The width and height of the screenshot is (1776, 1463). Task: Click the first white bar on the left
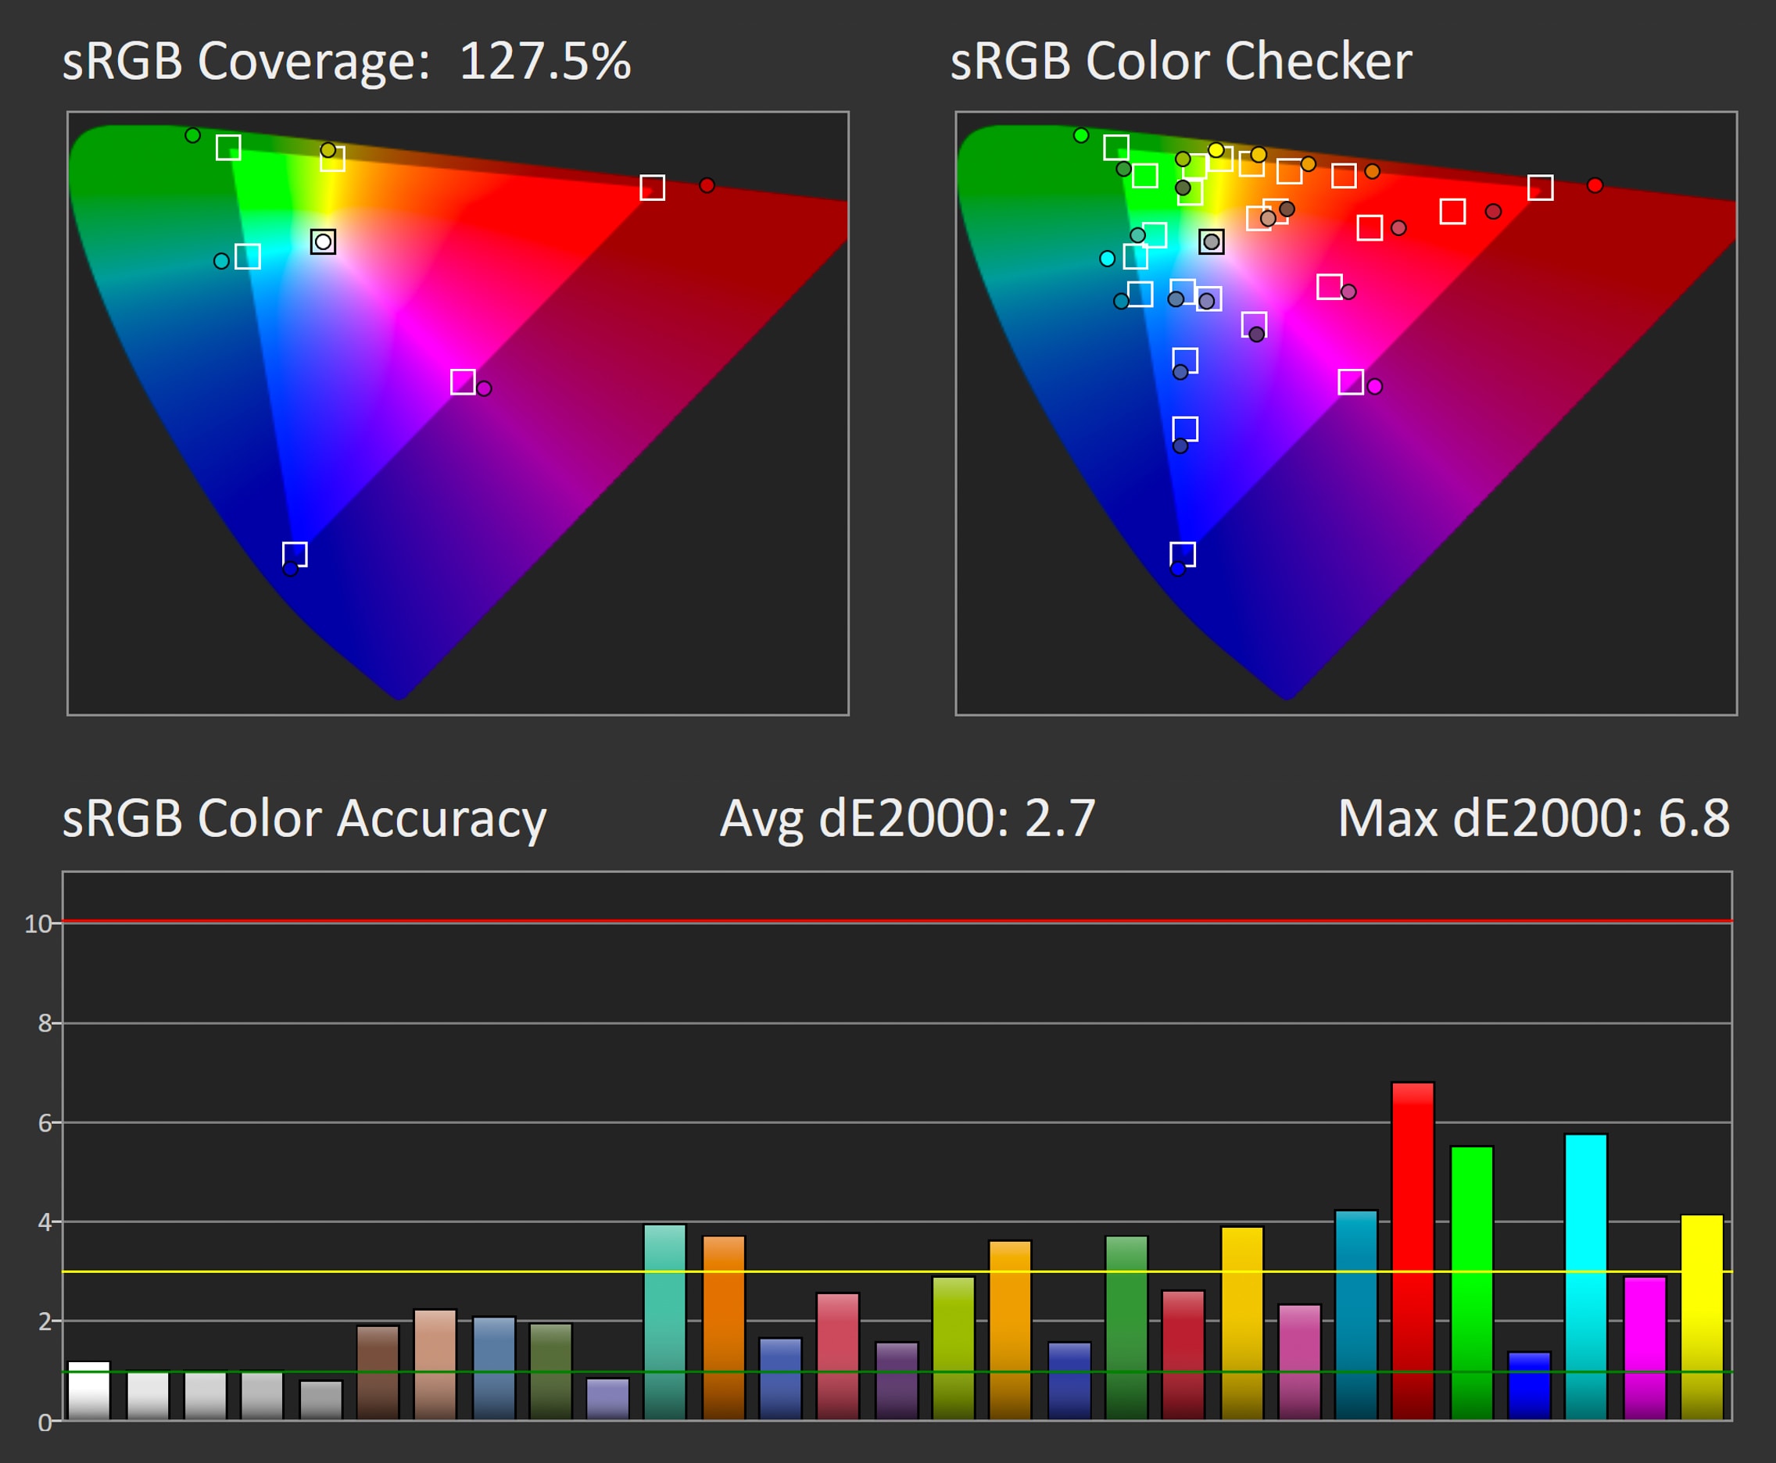pyautogui.click(x=88, y=1390)
